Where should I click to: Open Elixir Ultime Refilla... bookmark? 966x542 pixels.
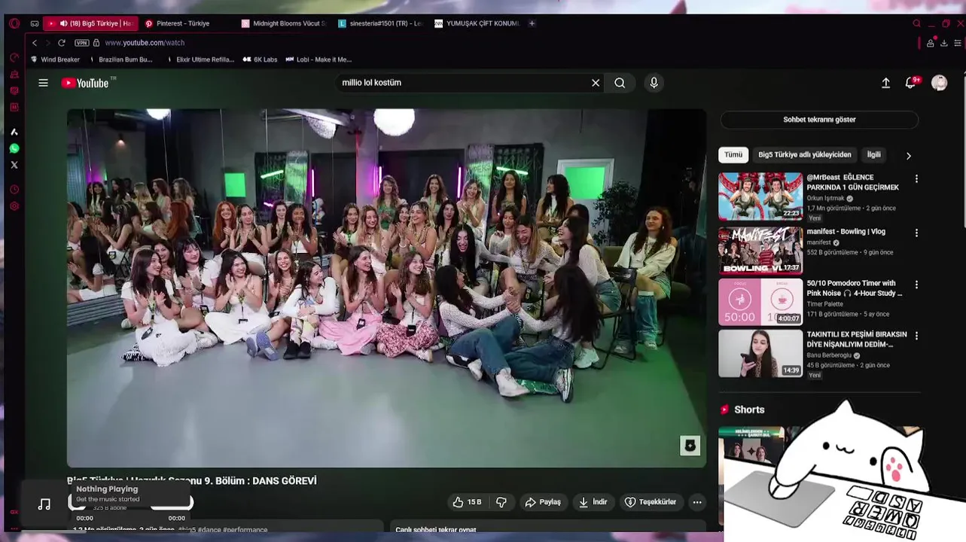pos(200,59)
